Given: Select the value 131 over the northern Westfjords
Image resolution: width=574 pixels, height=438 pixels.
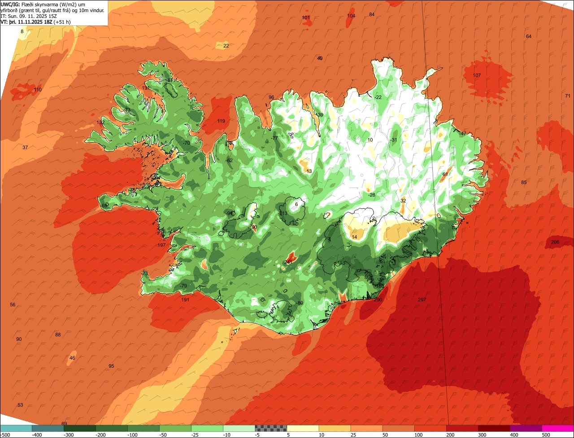Looking at the screenshot, I should point(146,88).
